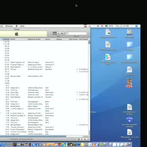Open the Trash in the Dock
Viewport: 147px width, 147px height.
point(129,144)
